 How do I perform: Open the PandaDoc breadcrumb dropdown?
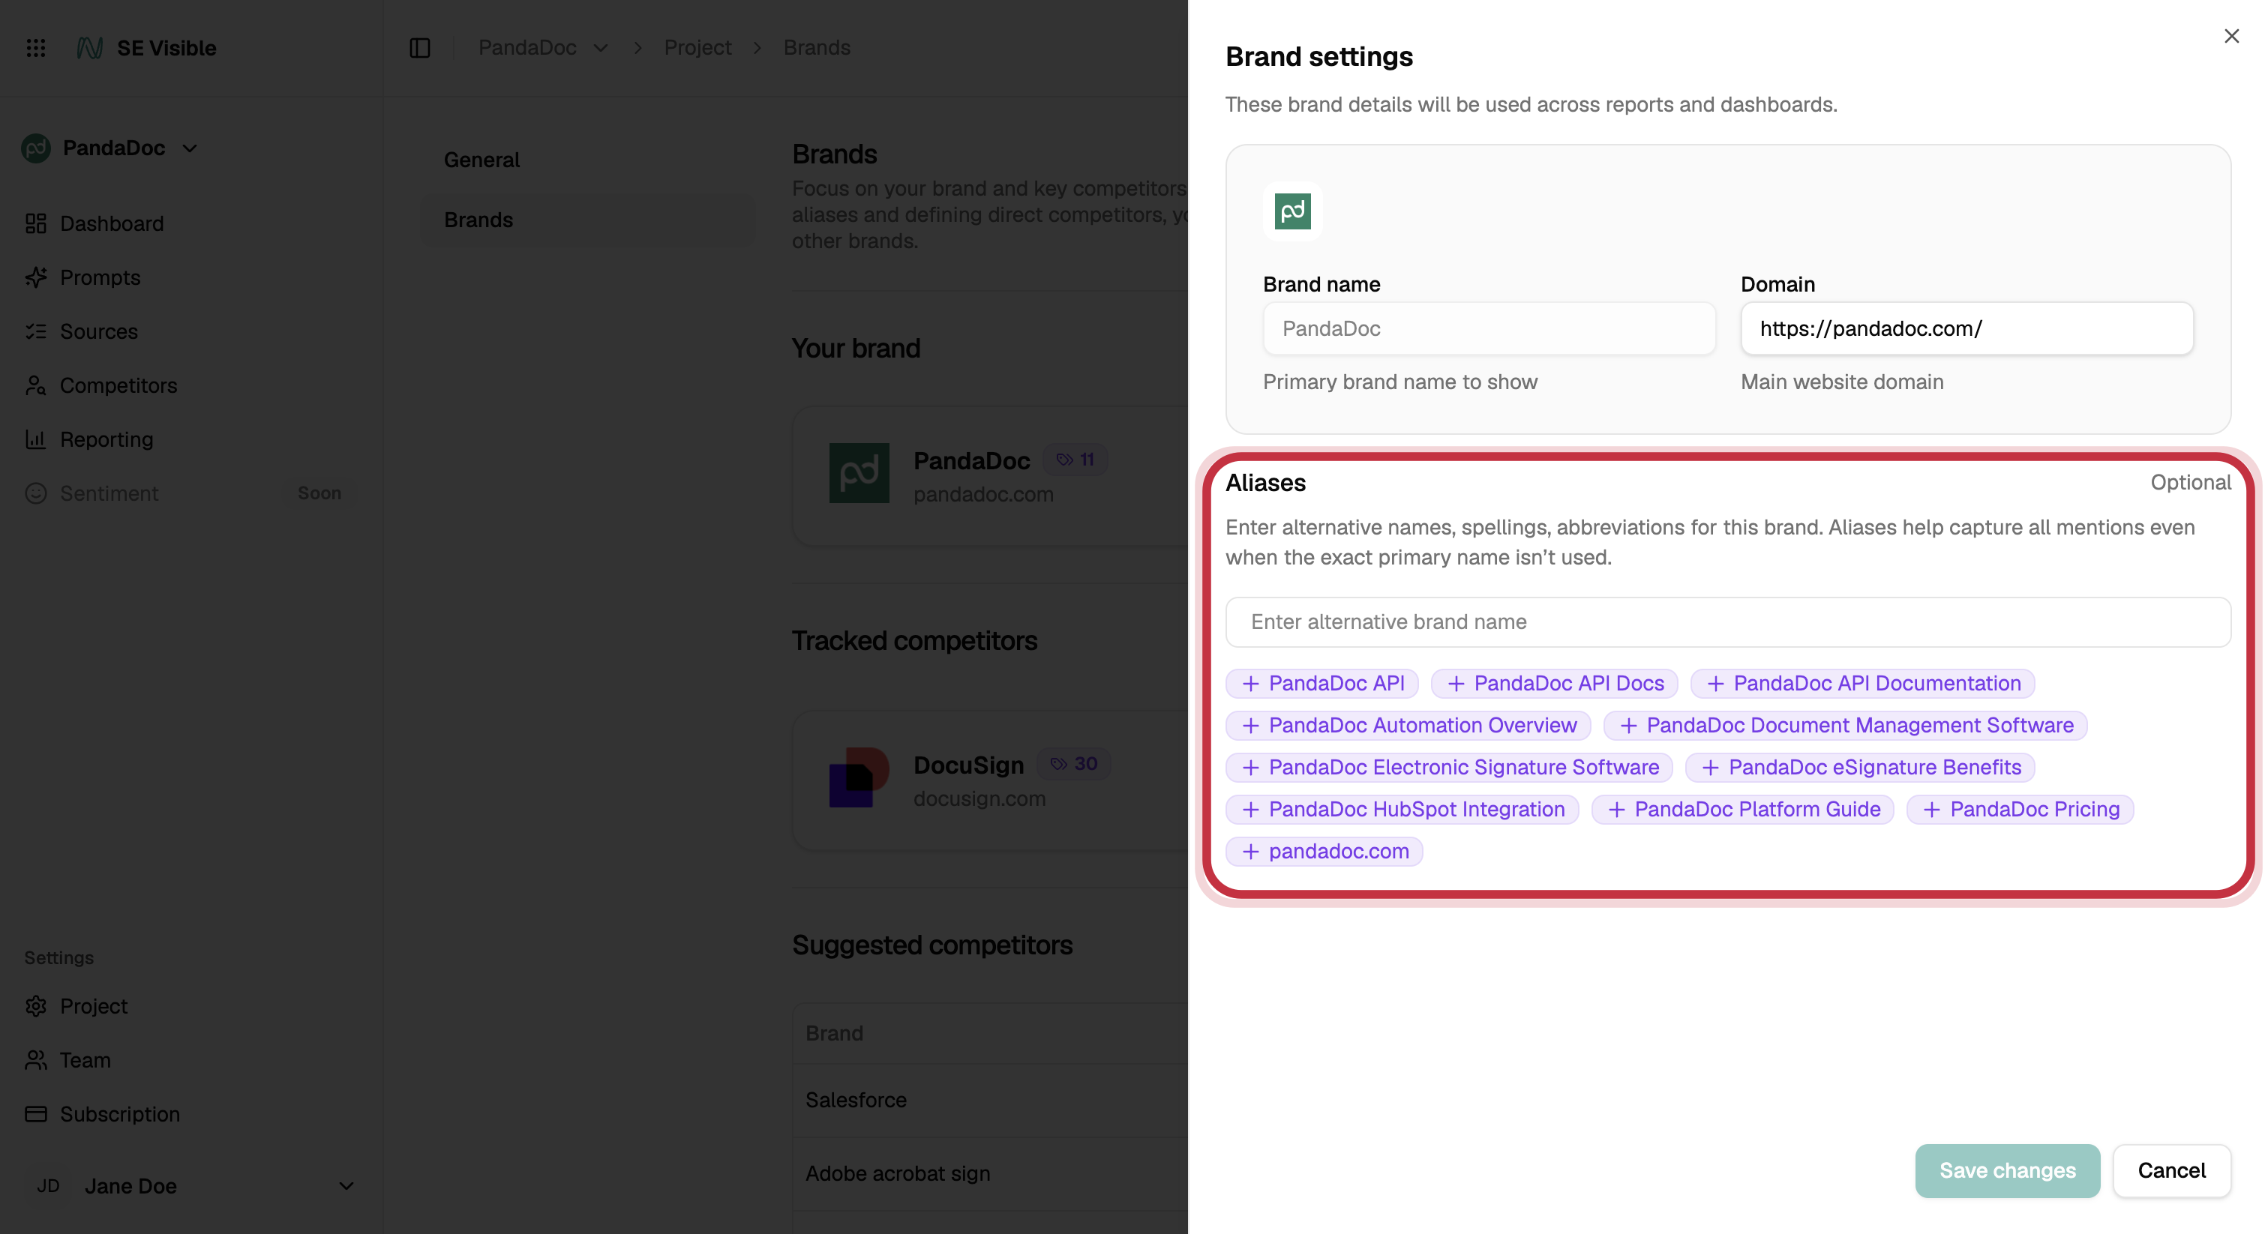tap(601, 47)
